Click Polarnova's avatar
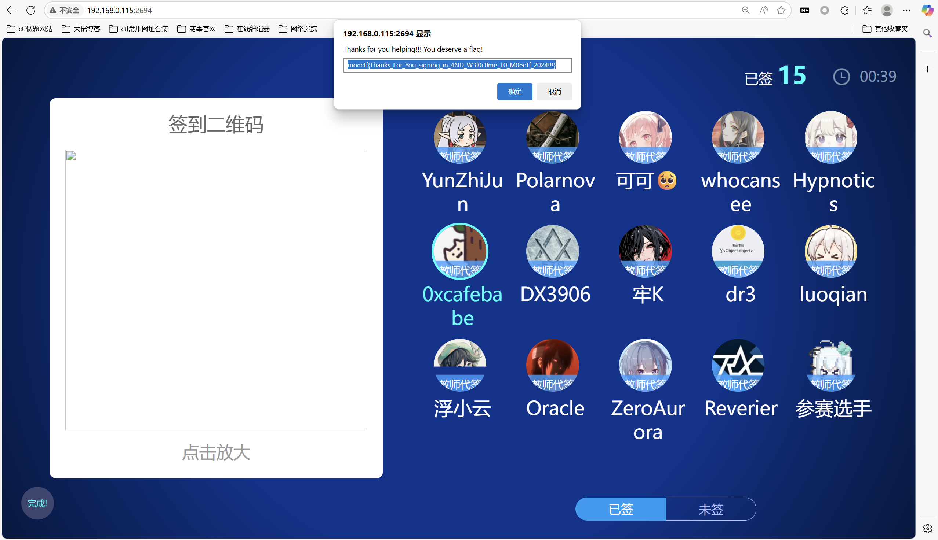This screenshot has width=938, height=540. [553, 138]
